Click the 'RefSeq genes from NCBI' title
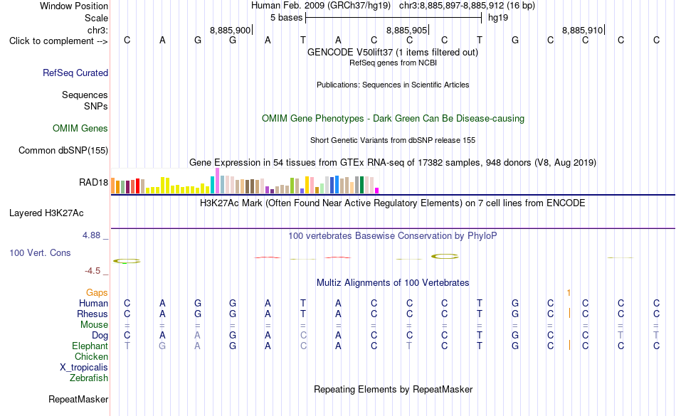The width and height of the screenshot is (676, 416). tap(393, 63)
